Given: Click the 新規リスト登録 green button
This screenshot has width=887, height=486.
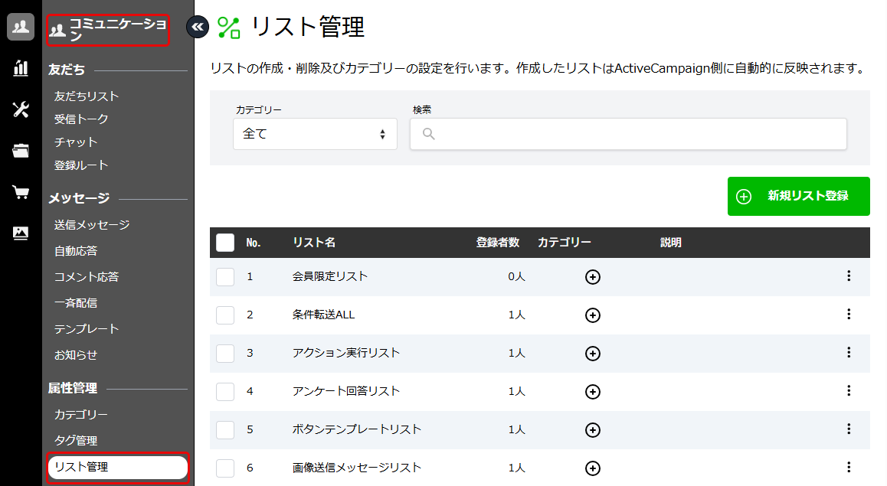Looking at the screenshot, I should pyautogui.click(x=798, y=196).
